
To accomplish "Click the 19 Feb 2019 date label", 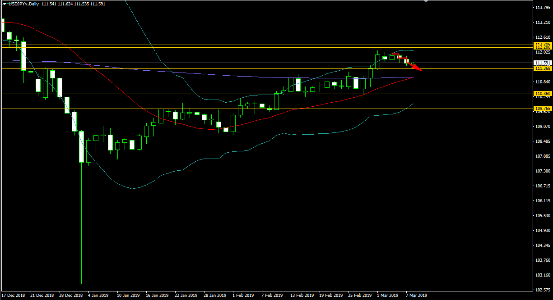I will 331,296.
